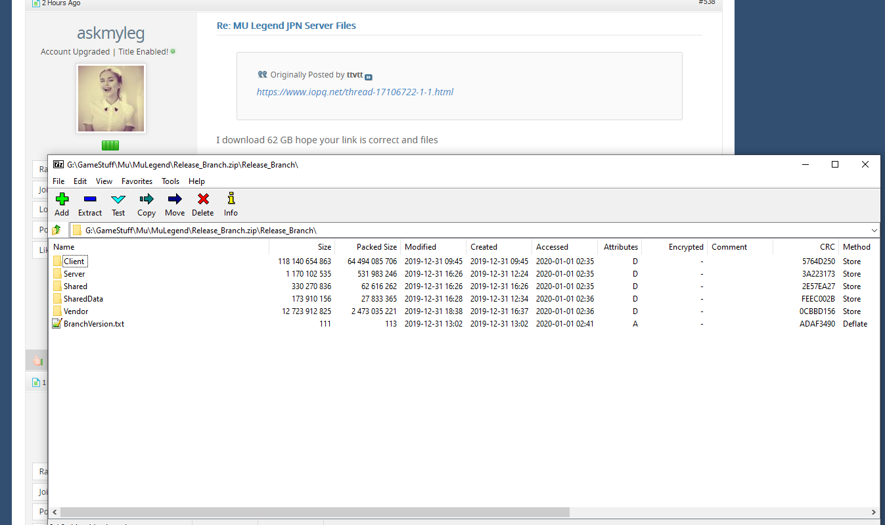The height and width of the screenshot is (525, 885).
Task: Click the Copy arrow icon
Action: click(147, 198)
